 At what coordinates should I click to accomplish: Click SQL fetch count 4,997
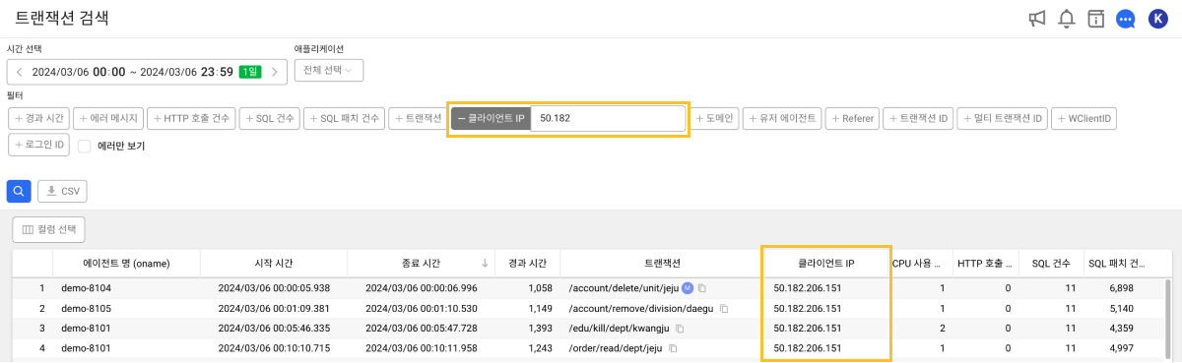[1123, 348]
